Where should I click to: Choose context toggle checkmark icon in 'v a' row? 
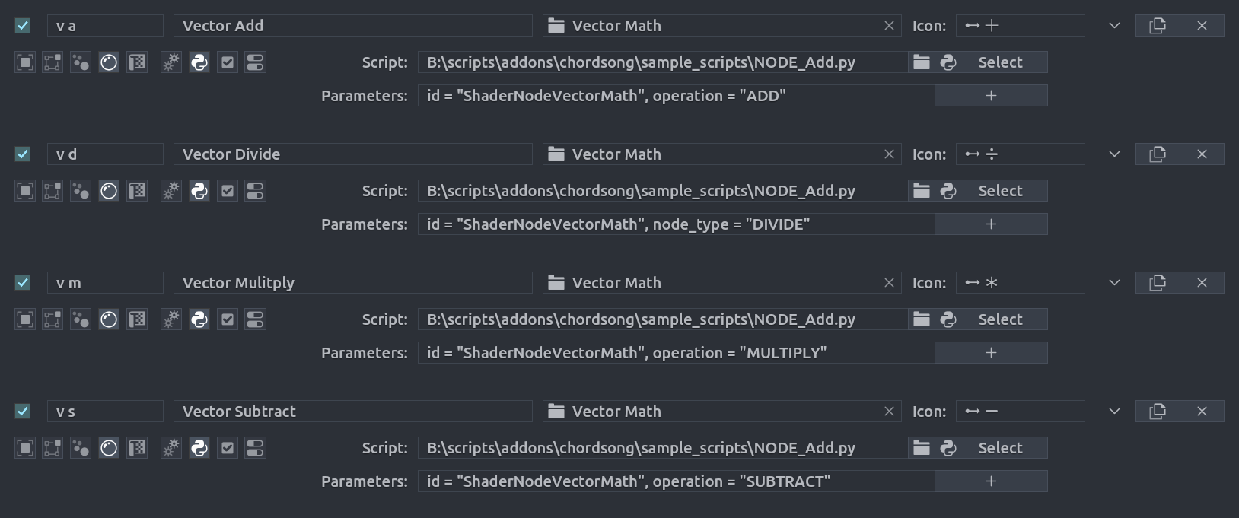(228, 62)
